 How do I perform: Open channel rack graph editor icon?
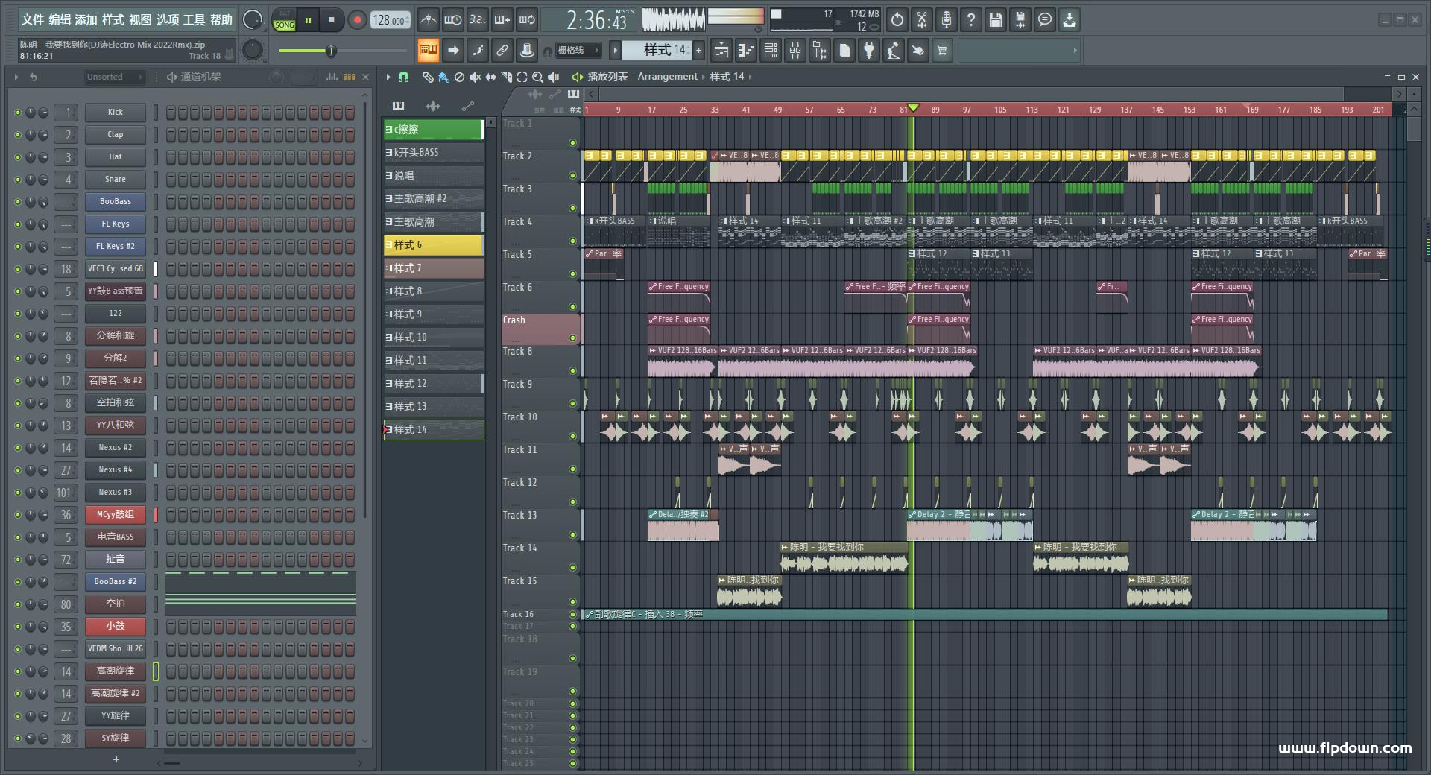tap(332, 77)
